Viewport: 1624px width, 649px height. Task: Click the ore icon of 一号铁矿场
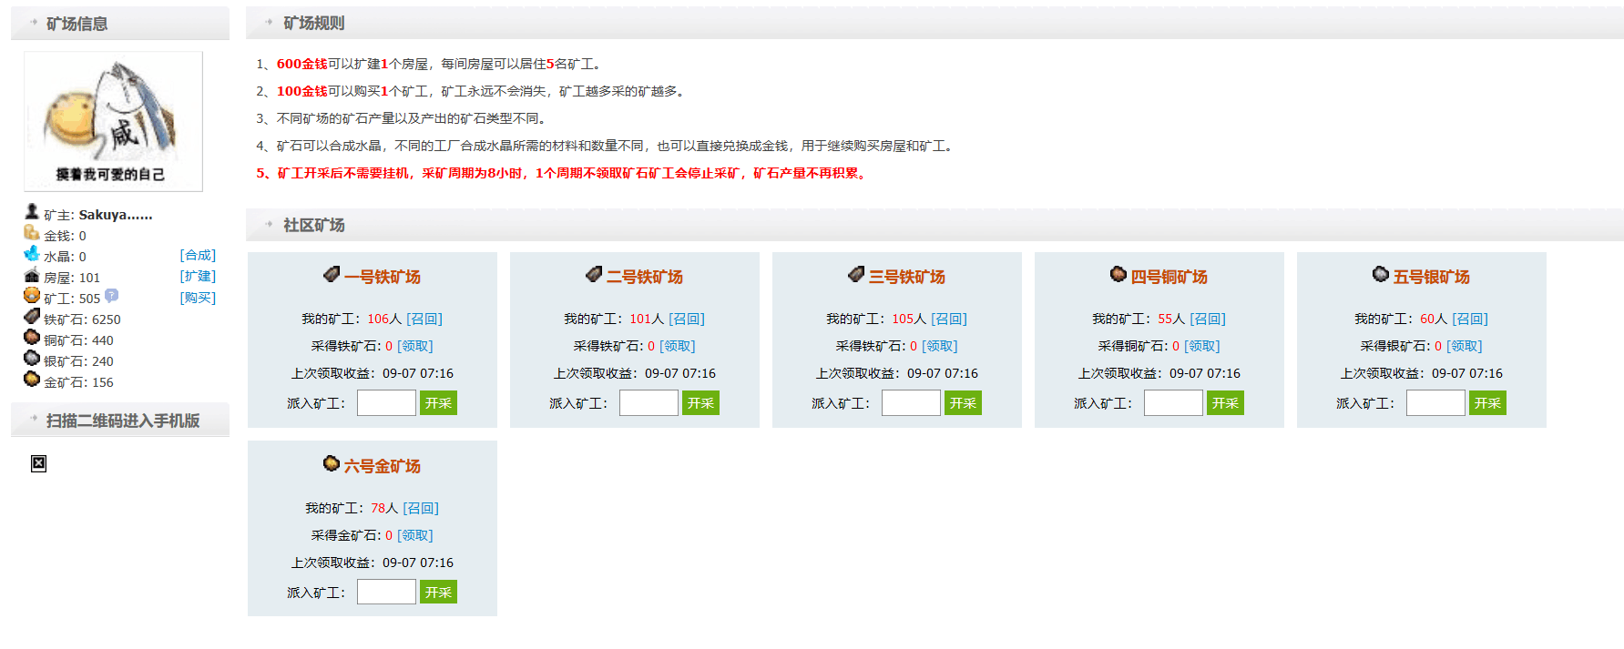click(x=332, y=274)
